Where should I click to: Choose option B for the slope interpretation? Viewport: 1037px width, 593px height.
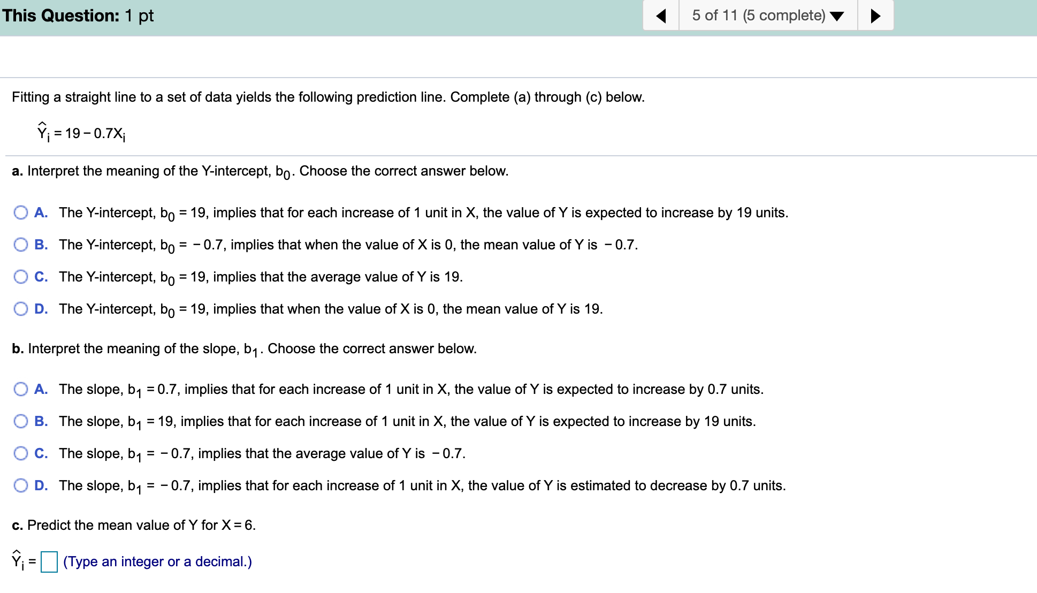tap(21, 421)
